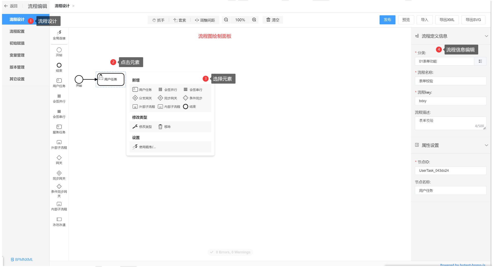Viewport: 495px width, 267px height.
Task: Activate the 使用顺序 connection option in popup
Action: [144, 147]
